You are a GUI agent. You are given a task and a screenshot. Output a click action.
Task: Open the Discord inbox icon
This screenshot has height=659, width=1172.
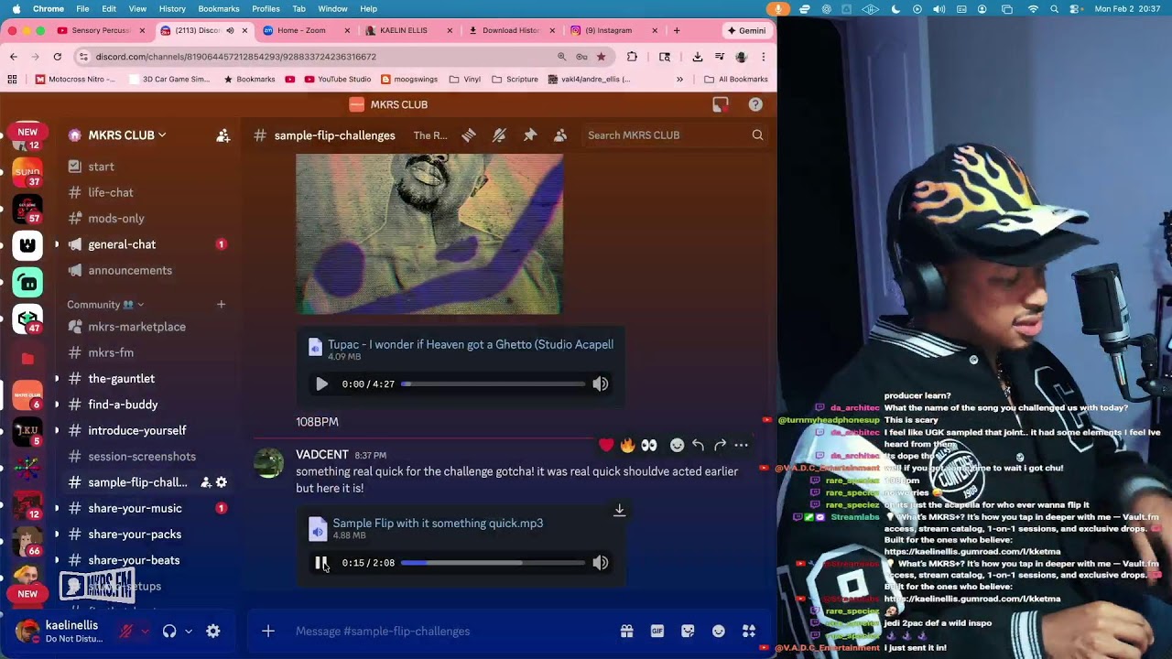coord(721,104)
